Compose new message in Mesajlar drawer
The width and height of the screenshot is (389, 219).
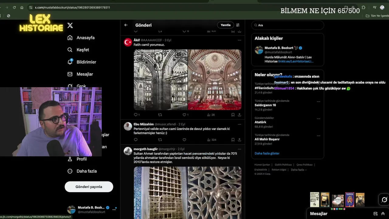pyautogui.click(x=375, y=214)
